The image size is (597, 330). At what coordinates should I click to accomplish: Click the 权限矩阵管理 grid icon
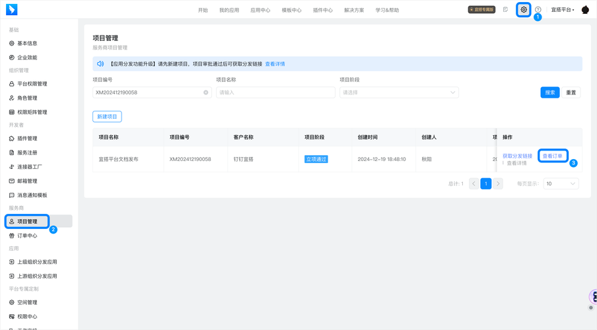pyautogui.click(x=11, y=112)
